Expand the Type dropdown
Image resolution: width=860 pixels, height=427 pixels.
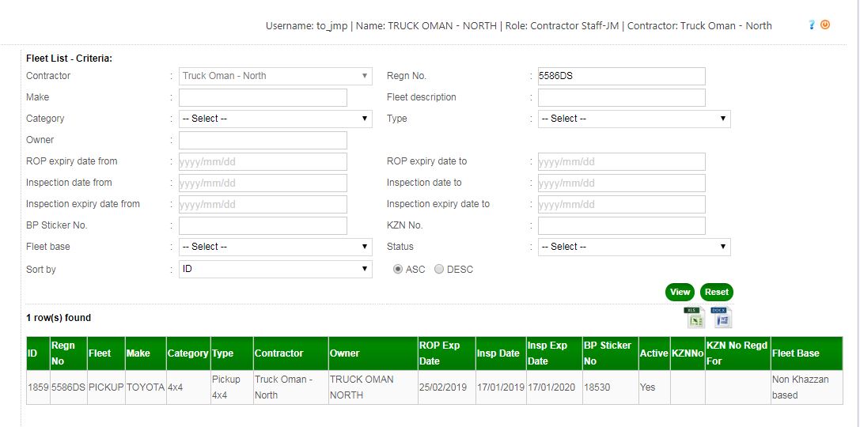634,119
